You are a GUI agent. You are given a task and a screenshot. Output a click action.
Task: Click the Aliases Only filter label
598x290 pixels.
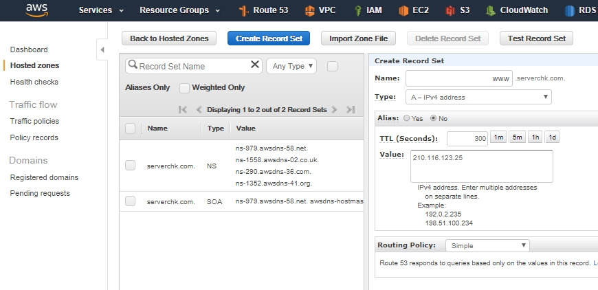pos(147,88)
